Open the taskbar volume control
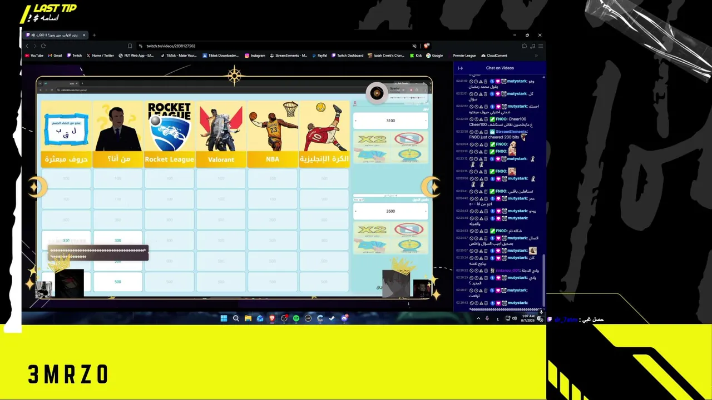 (x=514, y=318)
